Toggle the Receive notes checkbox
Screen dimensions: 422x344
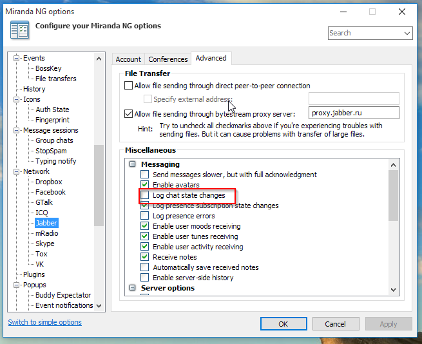point(145,257)
